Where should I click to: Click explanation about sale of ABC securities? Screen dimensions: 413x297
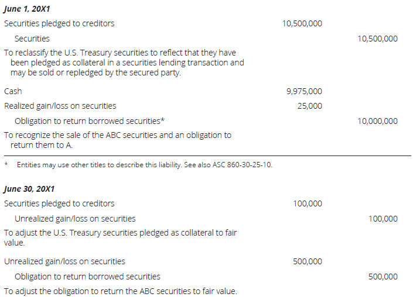(x=117, y=140)
